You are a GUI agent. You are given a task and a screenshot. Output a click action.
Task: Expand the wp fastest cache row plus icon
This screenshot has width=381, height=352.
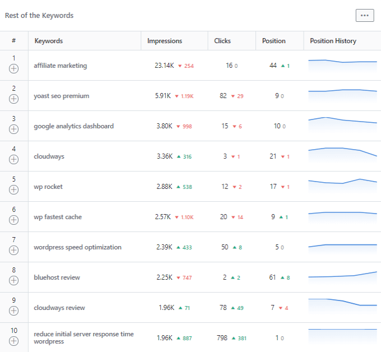pyautogui.click(x=13, y=220)
